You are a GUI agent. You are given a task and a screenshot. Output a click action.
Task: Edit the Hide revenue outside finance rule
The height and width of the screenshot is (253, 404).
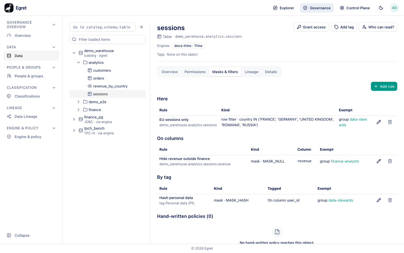point(379,161)
